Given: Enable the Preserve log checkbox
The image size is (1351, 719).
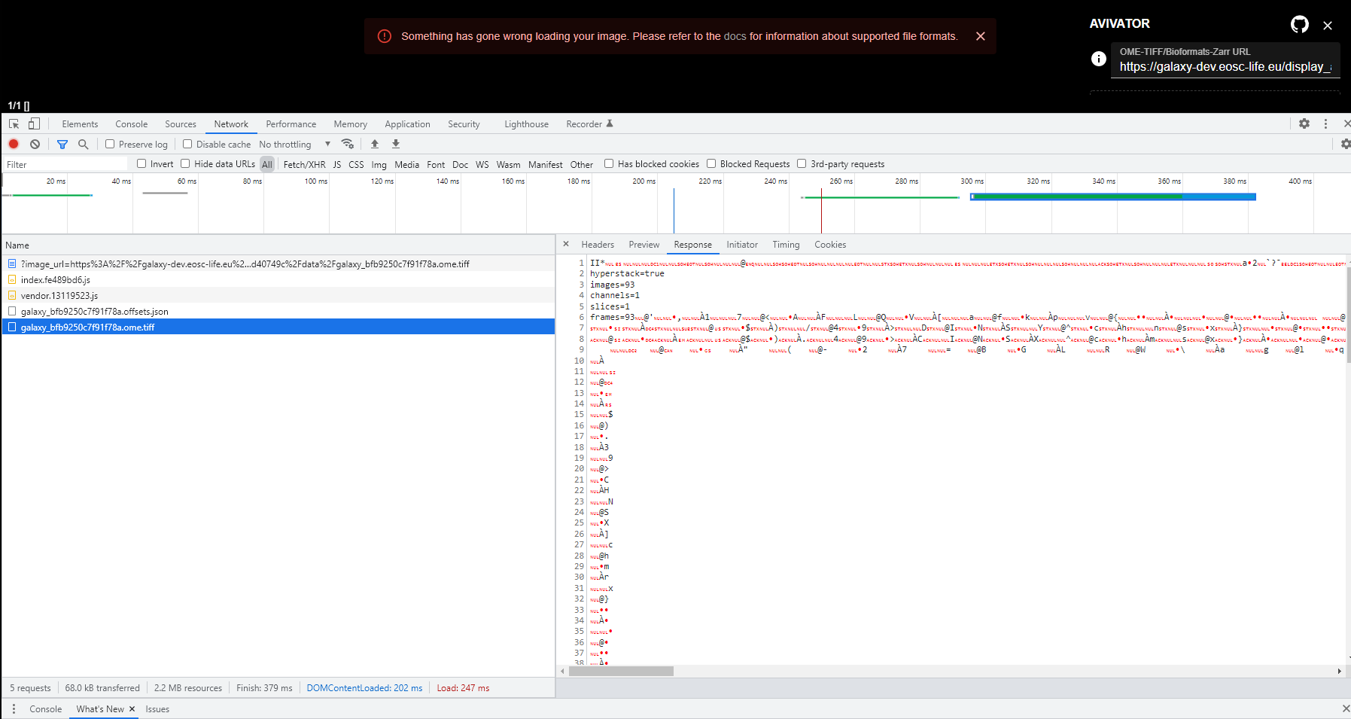Looking at the screenshot, I should pyautogui.click(x=111, y=144).
